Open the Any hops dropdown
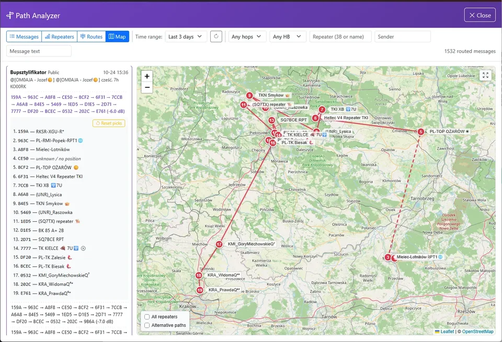Screen dimensions: 502x342 tap(246, 37)
